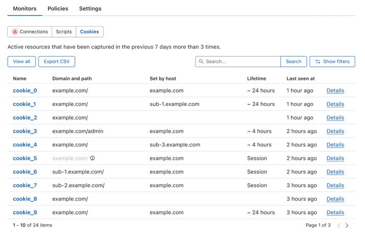Open cookie_8 name link
Image resolution: width=365 pixels, height=236 pixels.
pyautogui.click(x=25, y=199)
